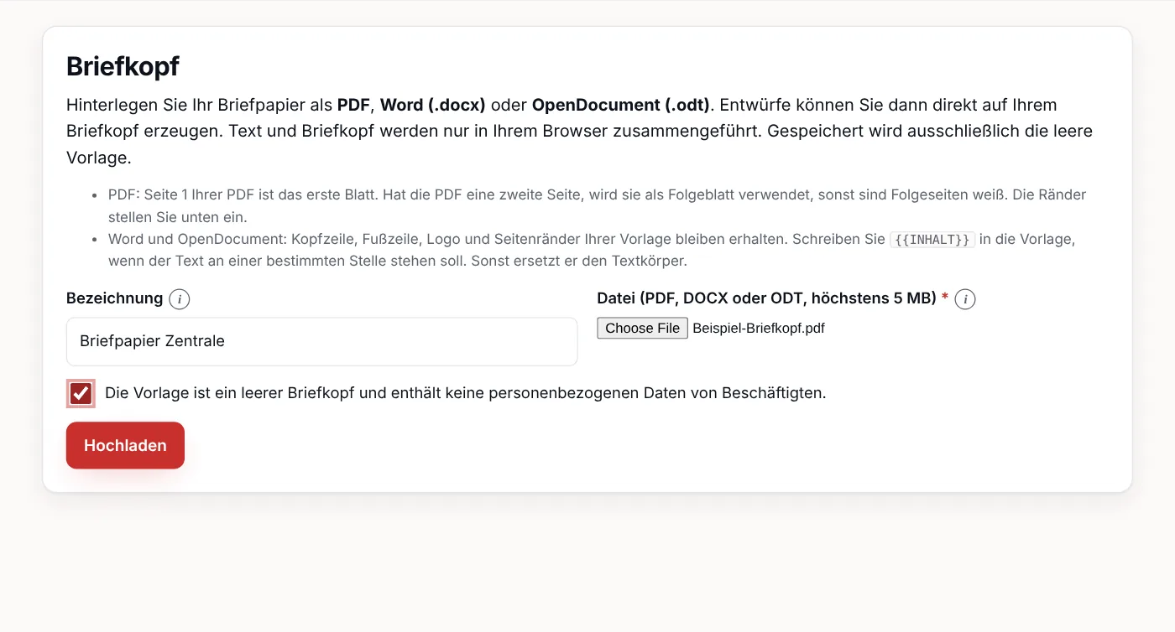
Task: Uncheck the empty Briefkopf confirmation checkbox
Action: point(81,393)
